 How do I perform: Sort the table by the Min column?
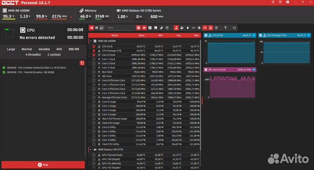(x=160, y=35)
